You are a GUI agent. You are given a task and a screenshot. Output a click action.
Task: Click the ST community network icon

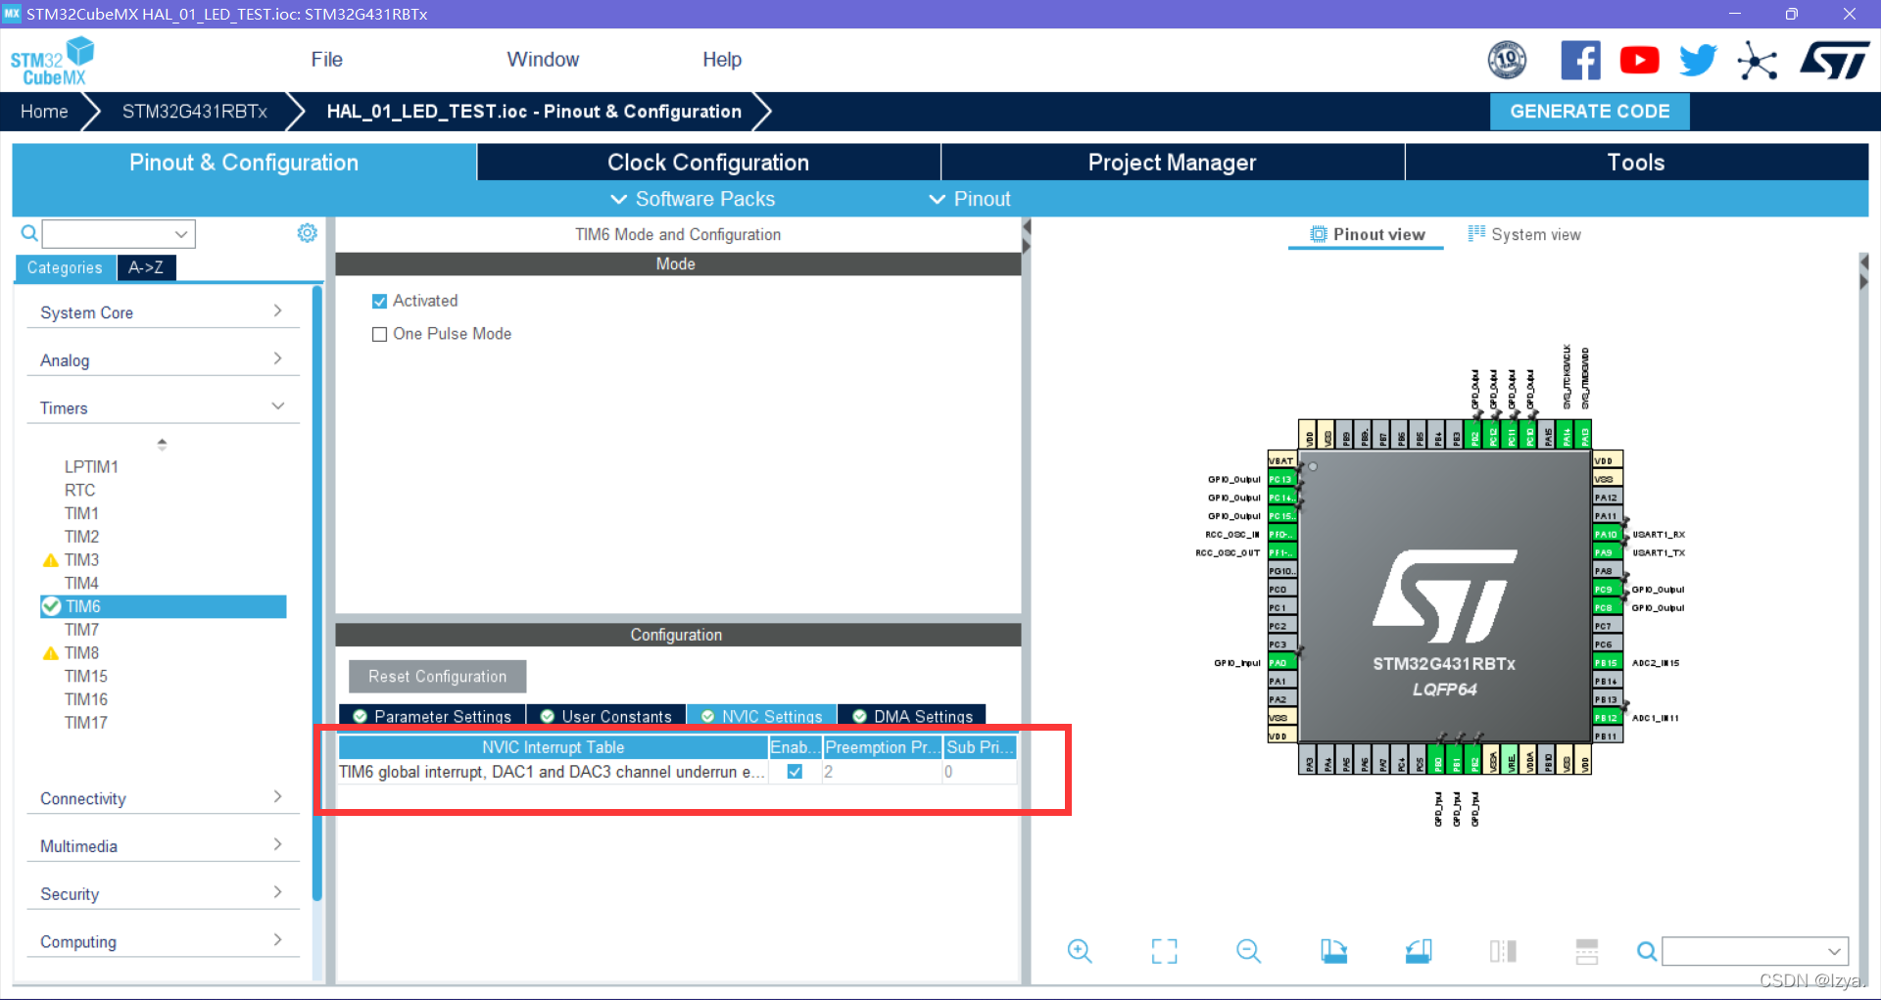pyautogui.click(x=1757, y=61)
